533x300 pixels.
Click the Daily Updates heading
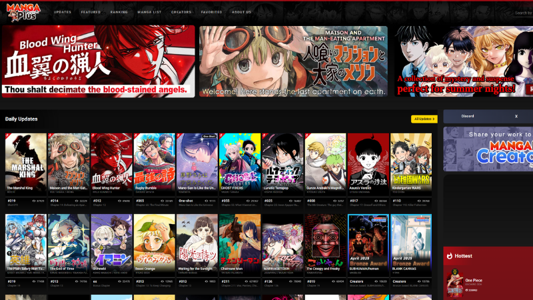point(21,119)
